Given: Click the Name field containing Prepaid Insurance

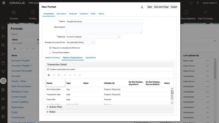Looking at the screenshot, I should pyautogui.click(x=104, y=22).
